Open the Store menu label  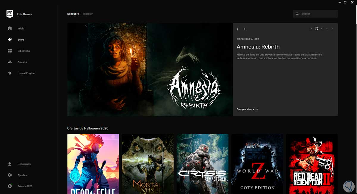click(x=21, y=40)
